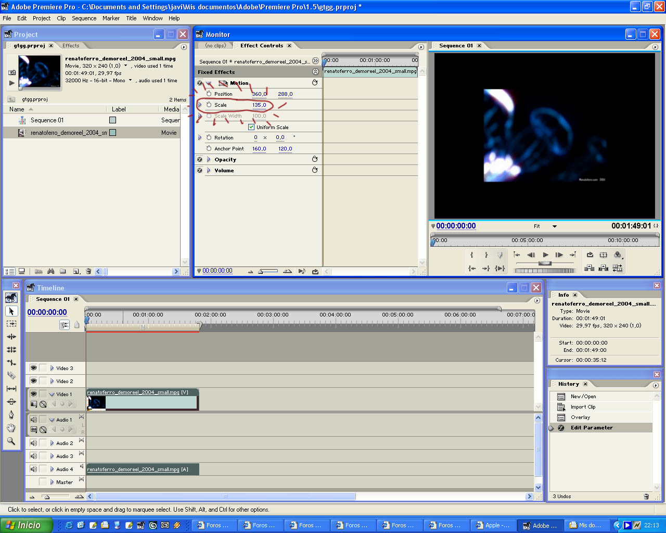Open the File menu

pyautogui.click(x=7, y=18)
